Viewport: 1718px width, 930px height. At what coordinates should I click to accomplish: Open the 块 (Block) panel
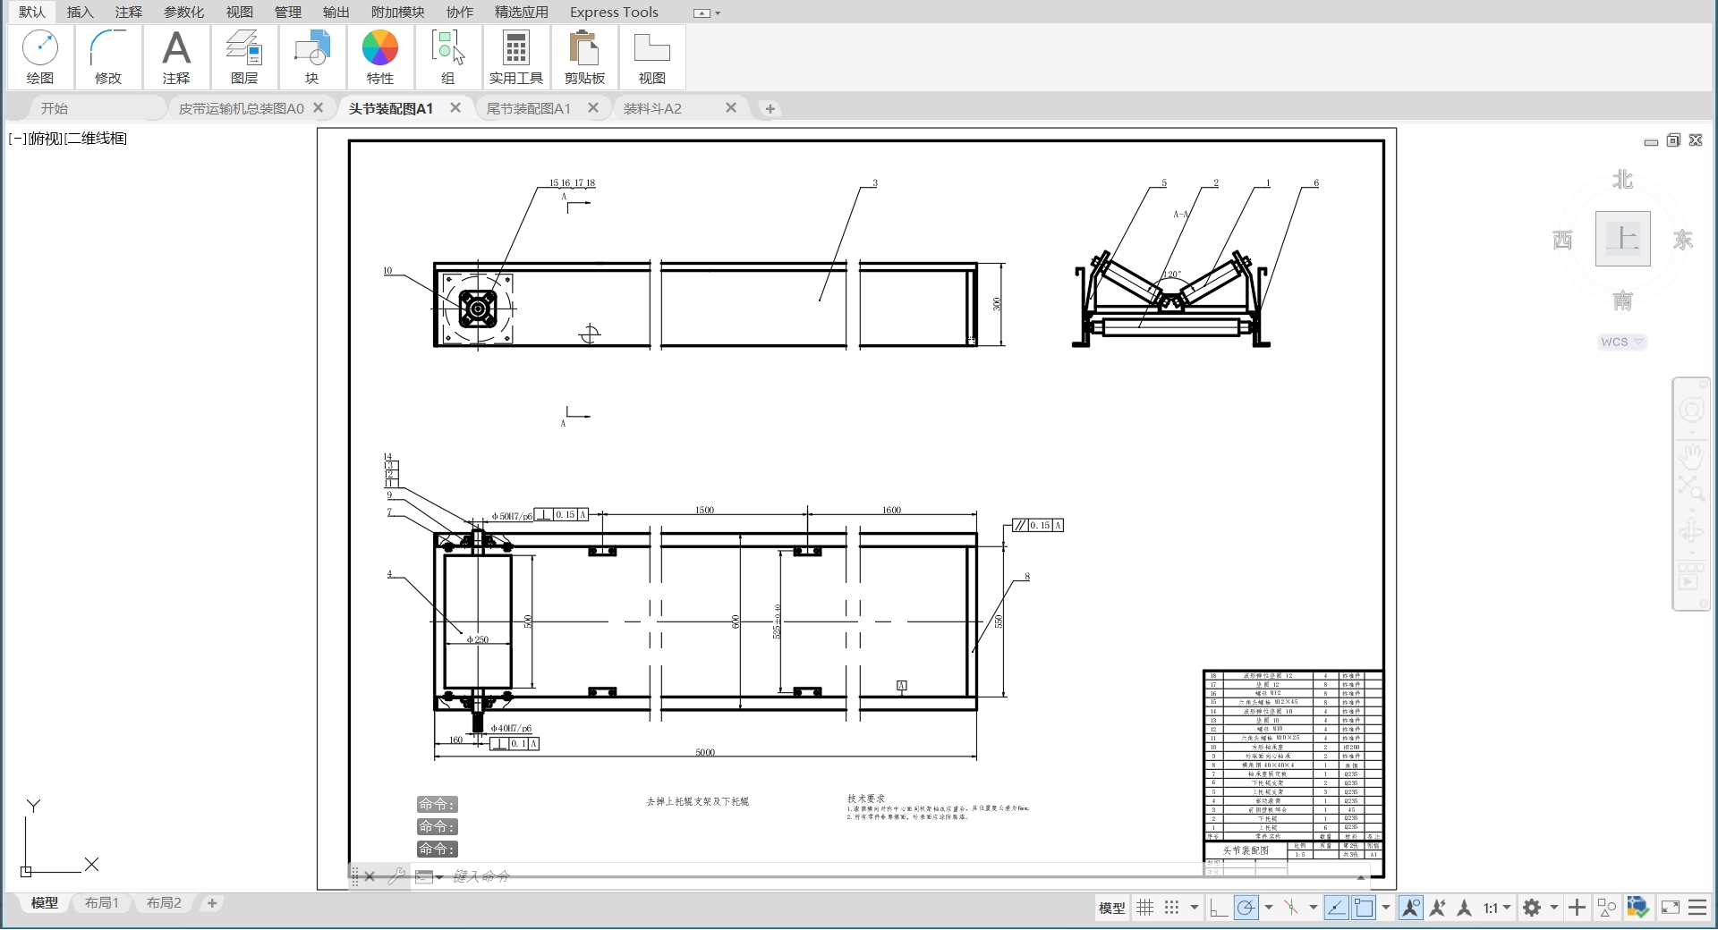point(312,57)
